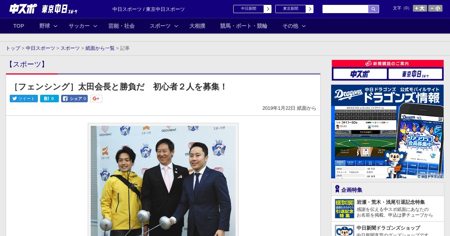Click the トップ breadcrumb link

[13, 48]
